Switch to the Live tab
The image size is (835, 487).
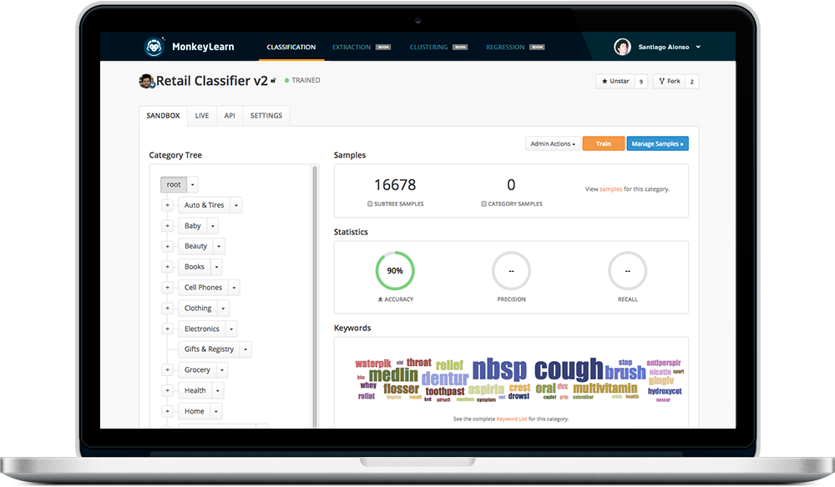pyautogui.click(x=202, y=116)
